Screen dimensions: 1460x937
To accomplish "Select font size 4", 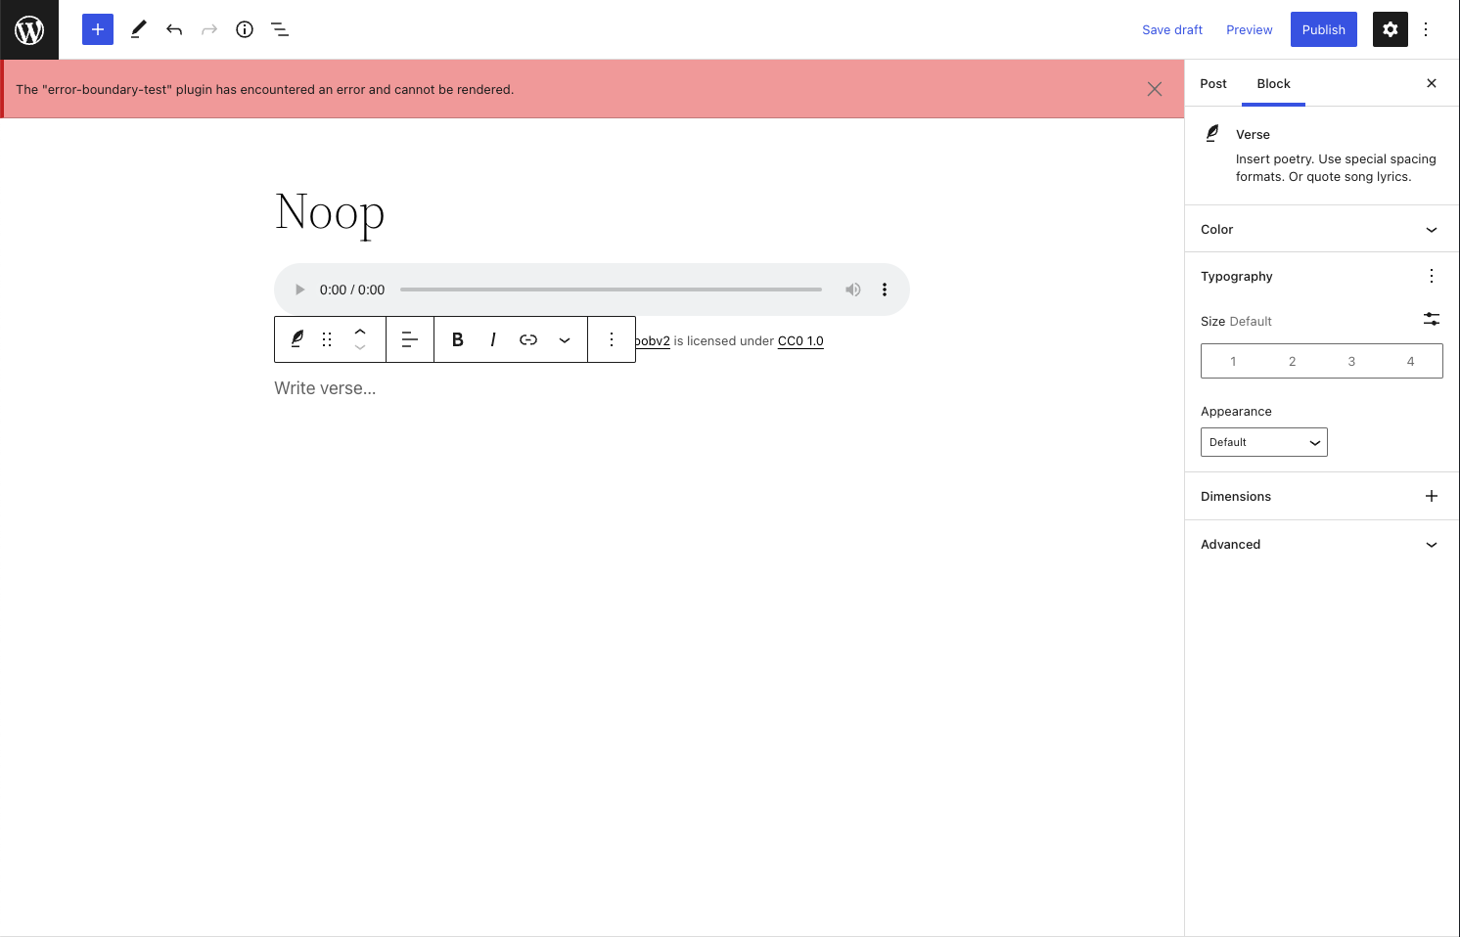I will click(1411, 361).
